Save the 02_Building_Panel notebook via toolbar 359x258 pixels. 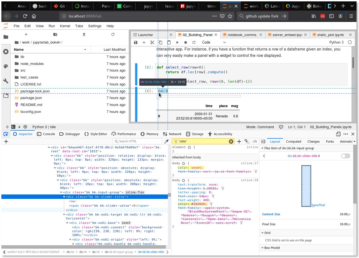(136, 42)
